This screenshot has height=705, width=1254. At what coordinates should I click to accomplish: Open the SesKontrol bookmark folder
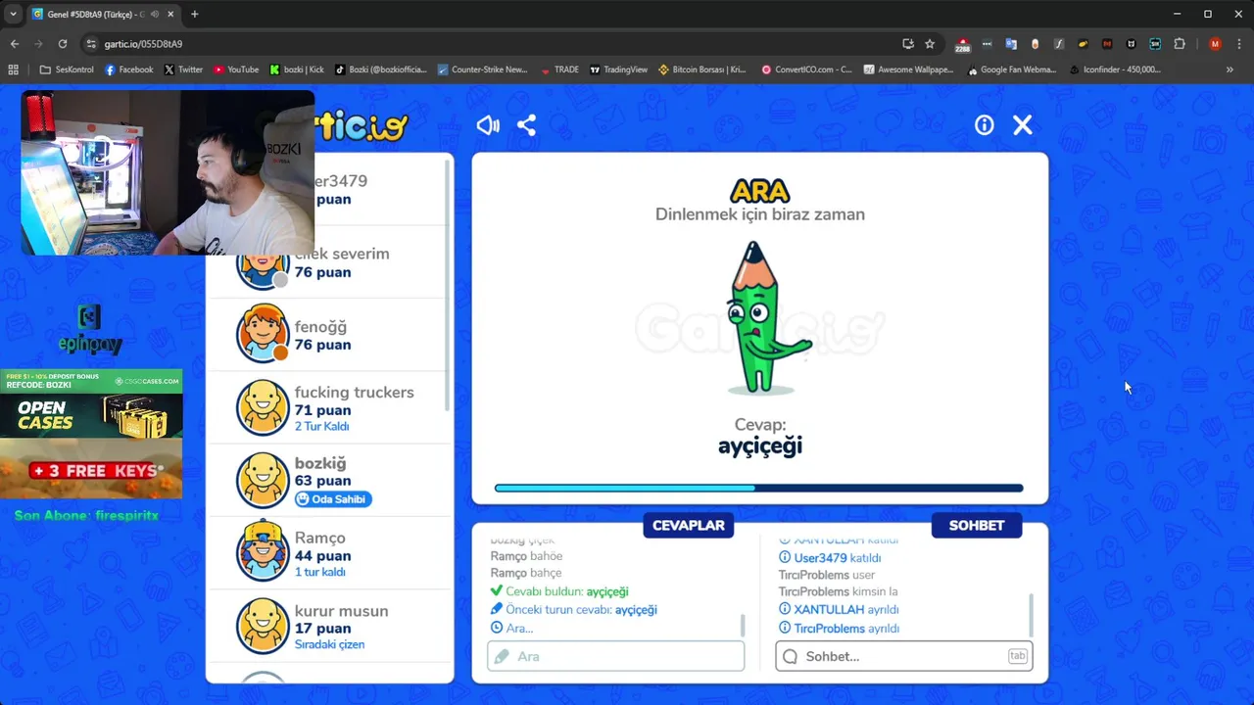click(67, 70)
